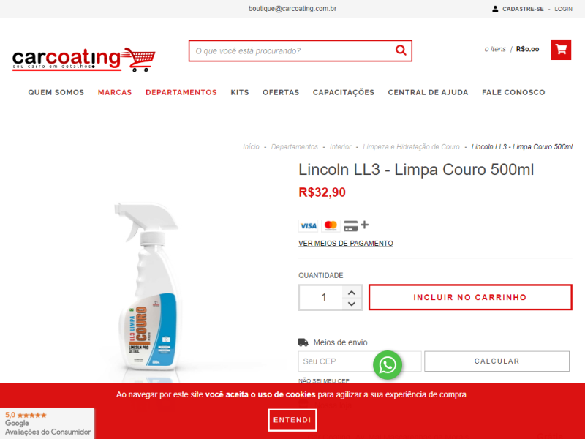Click the Visa payment icon
This screenshot has width=585, height=439.
tap(308, 226)
